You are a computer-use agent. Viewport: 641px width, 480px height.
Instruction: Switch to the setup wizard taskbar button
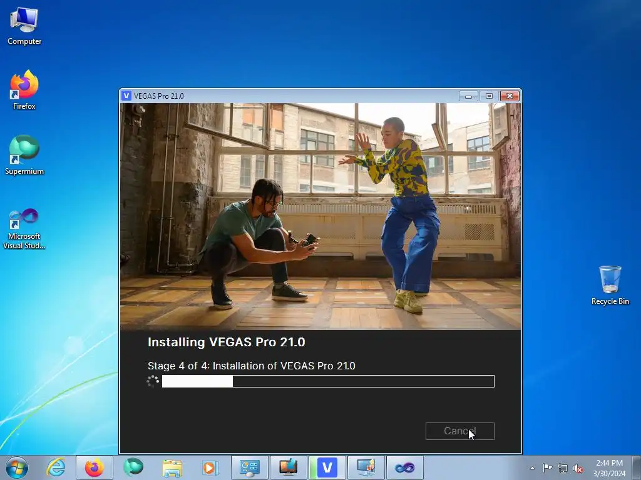point(366,467)
